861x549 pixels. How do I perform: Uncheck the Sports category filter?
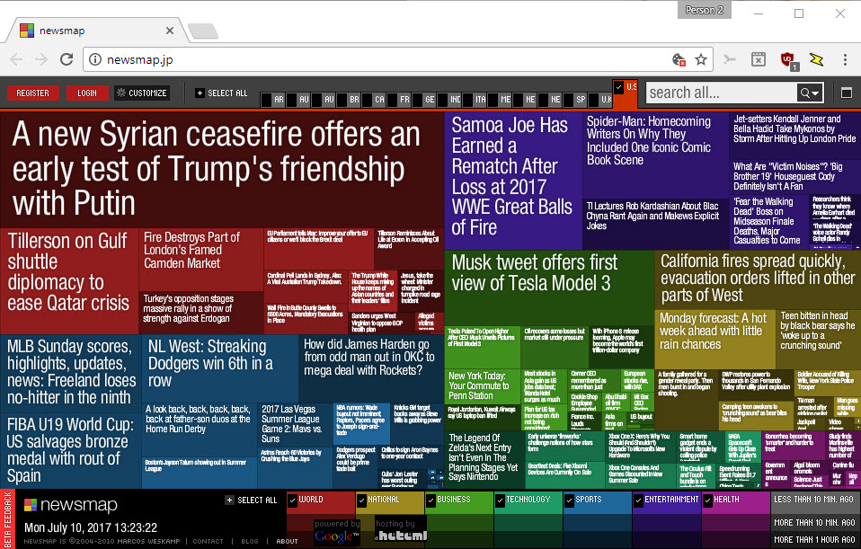(570, 500)
